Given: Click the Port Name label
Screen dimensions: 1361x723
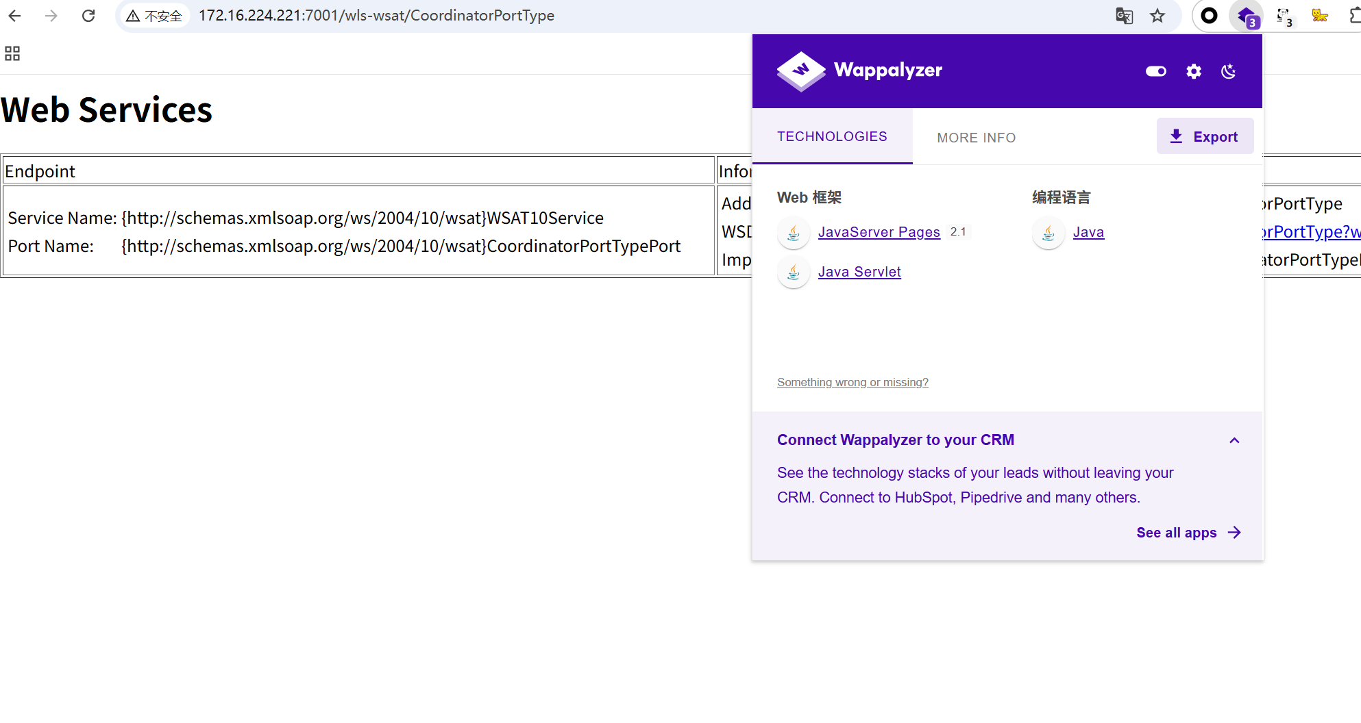Looking at the screenshot, I should tap(51, 246).
